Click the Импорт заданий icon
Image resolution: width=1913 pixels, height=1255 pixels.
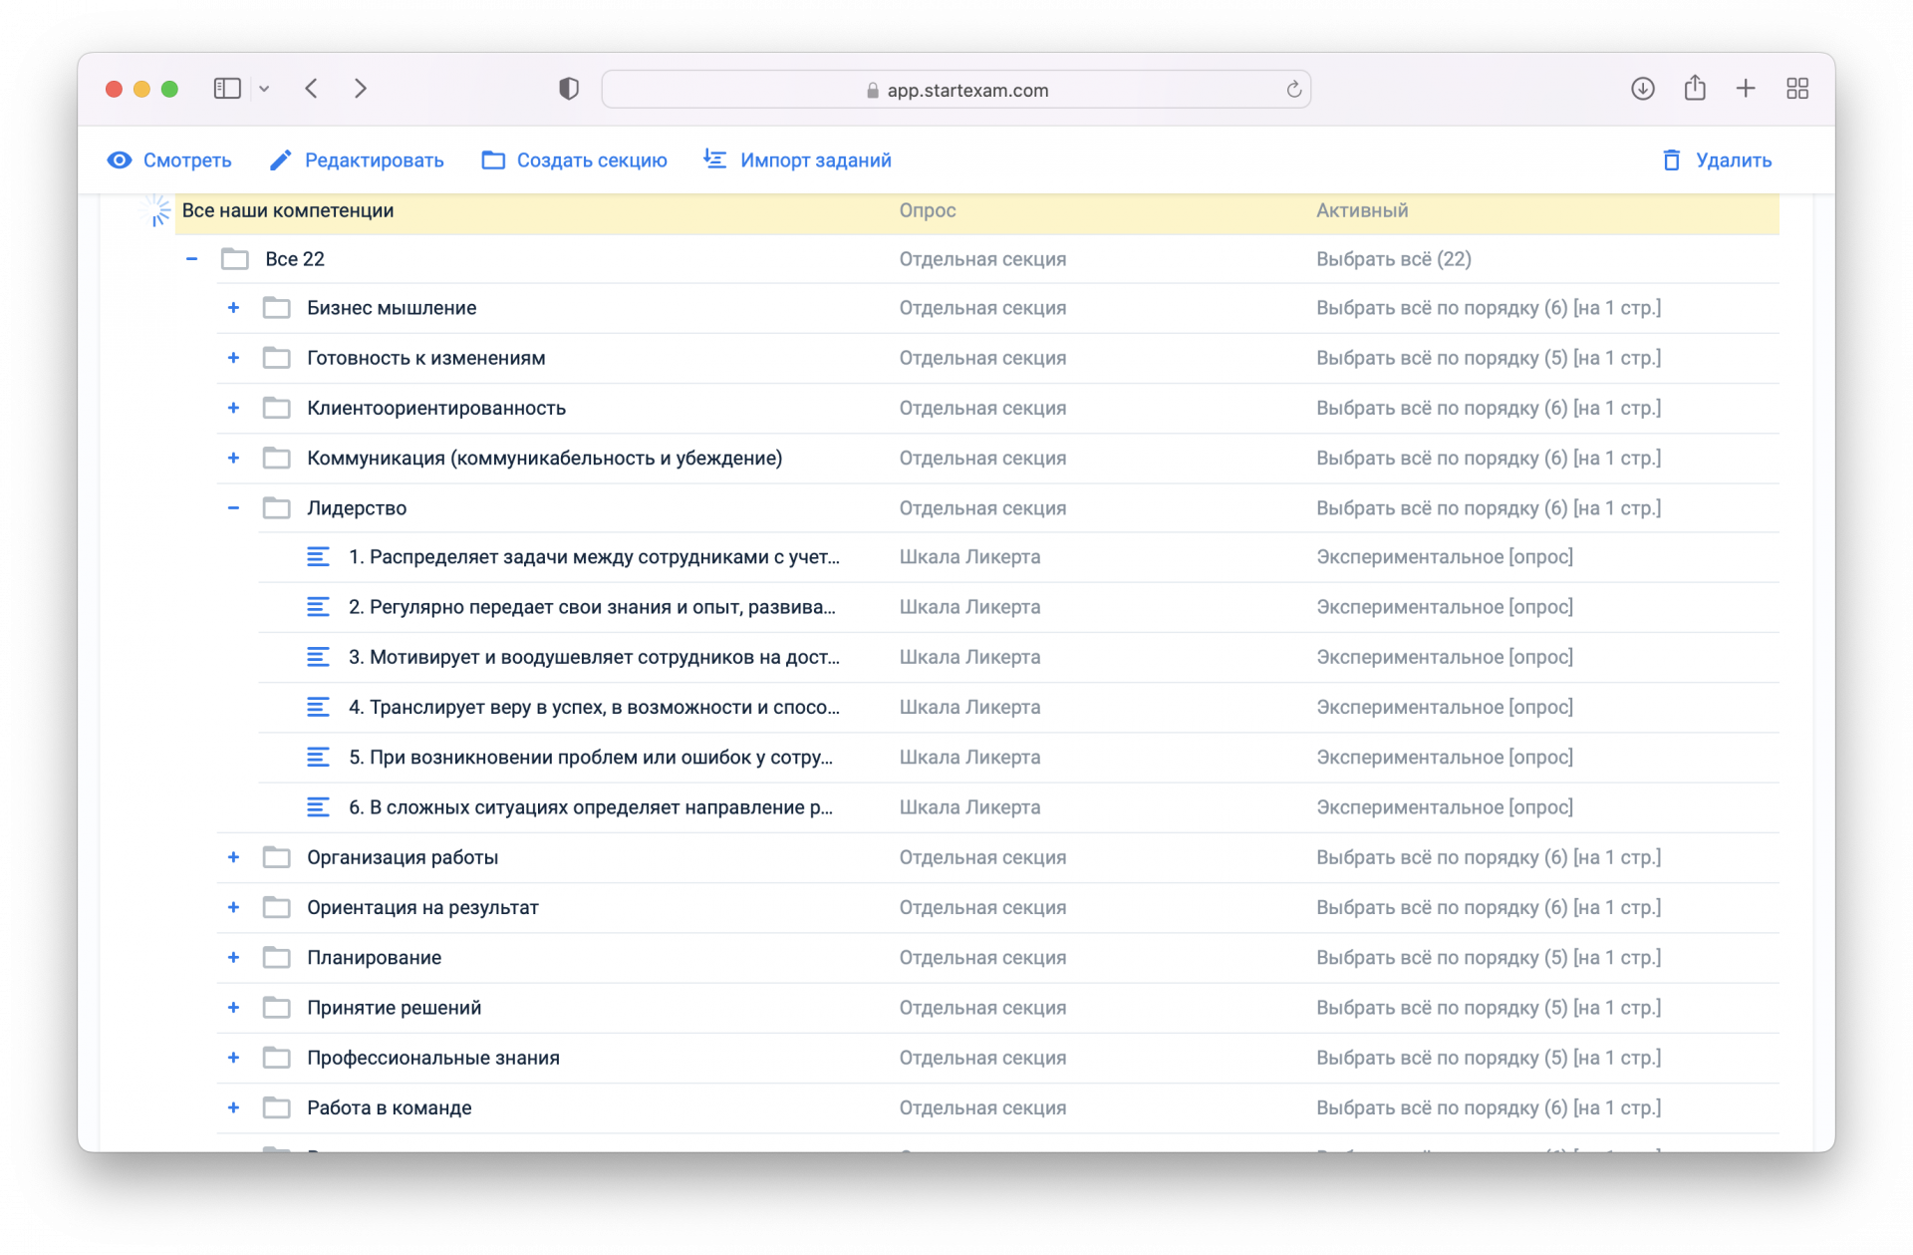(x=714, y=159)
